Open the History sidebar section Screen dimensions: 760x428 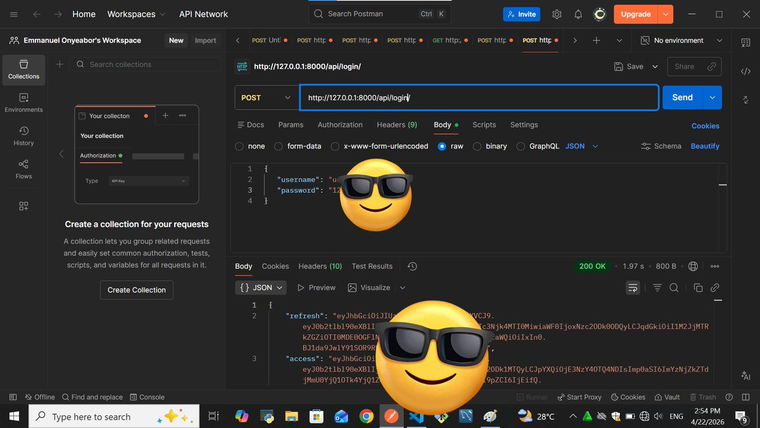[23, 136]
